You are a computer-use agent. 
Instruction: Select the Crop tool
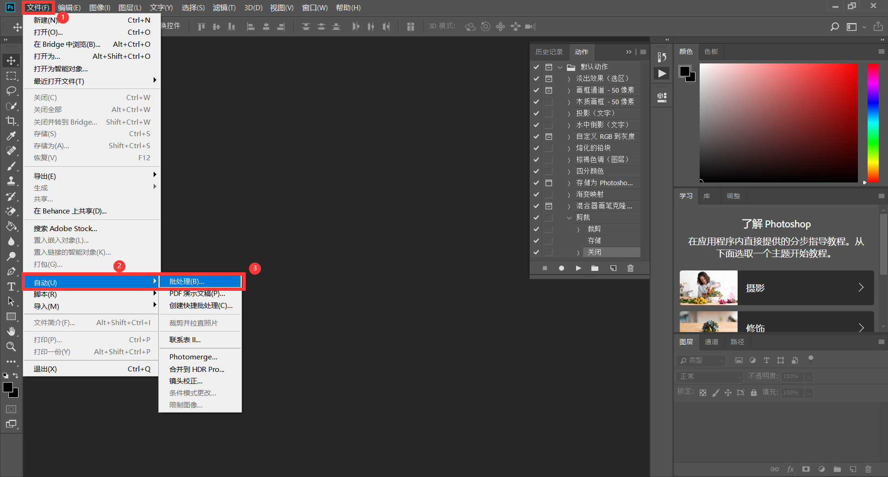tap(11, 121)
